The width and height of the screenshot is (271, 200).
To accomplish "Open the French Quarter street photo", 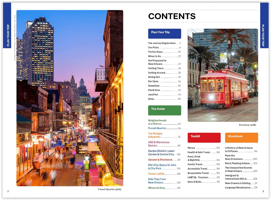I will (70, 98).
